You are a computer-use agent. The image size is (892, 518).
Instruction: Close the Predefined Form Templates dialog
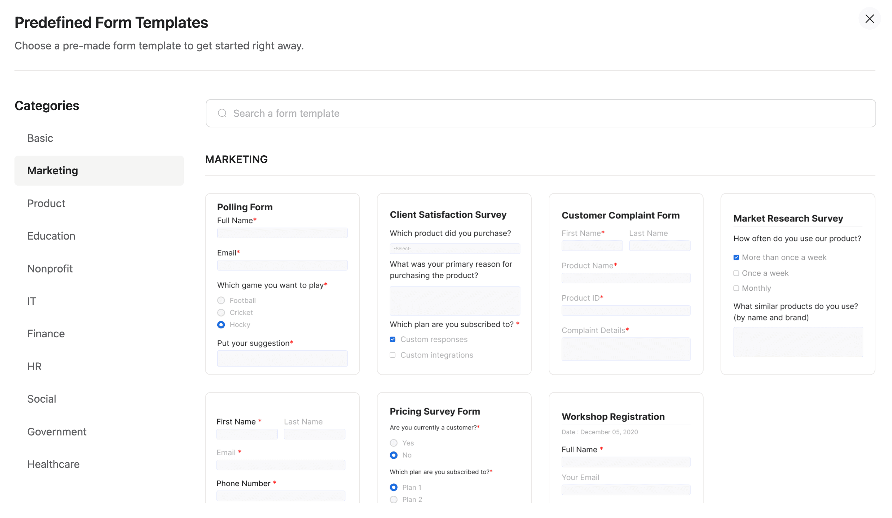tap(870, 18)
